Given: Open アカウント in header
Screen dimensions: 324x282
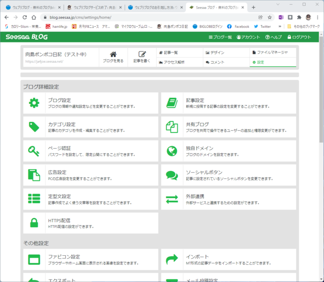Looking at the screenshot, I should pyautogui.click(x=248, y=37).
